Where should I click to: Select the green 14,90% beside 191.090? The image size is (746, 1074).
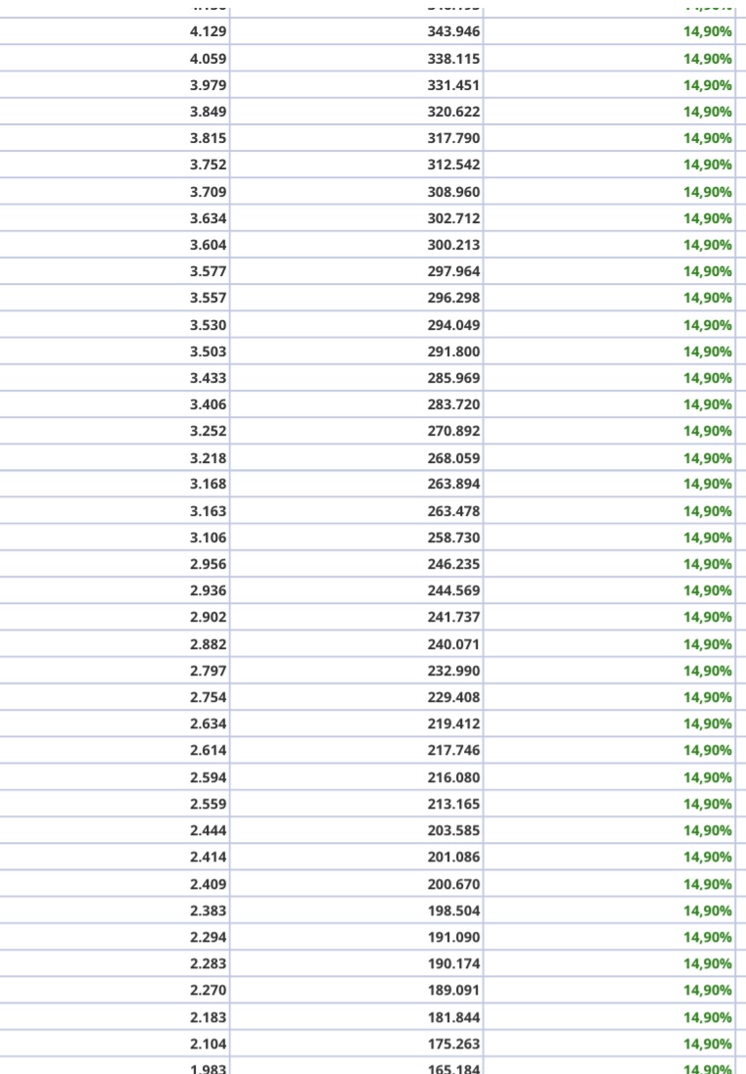pyautogui.click(x=707, y=937)
